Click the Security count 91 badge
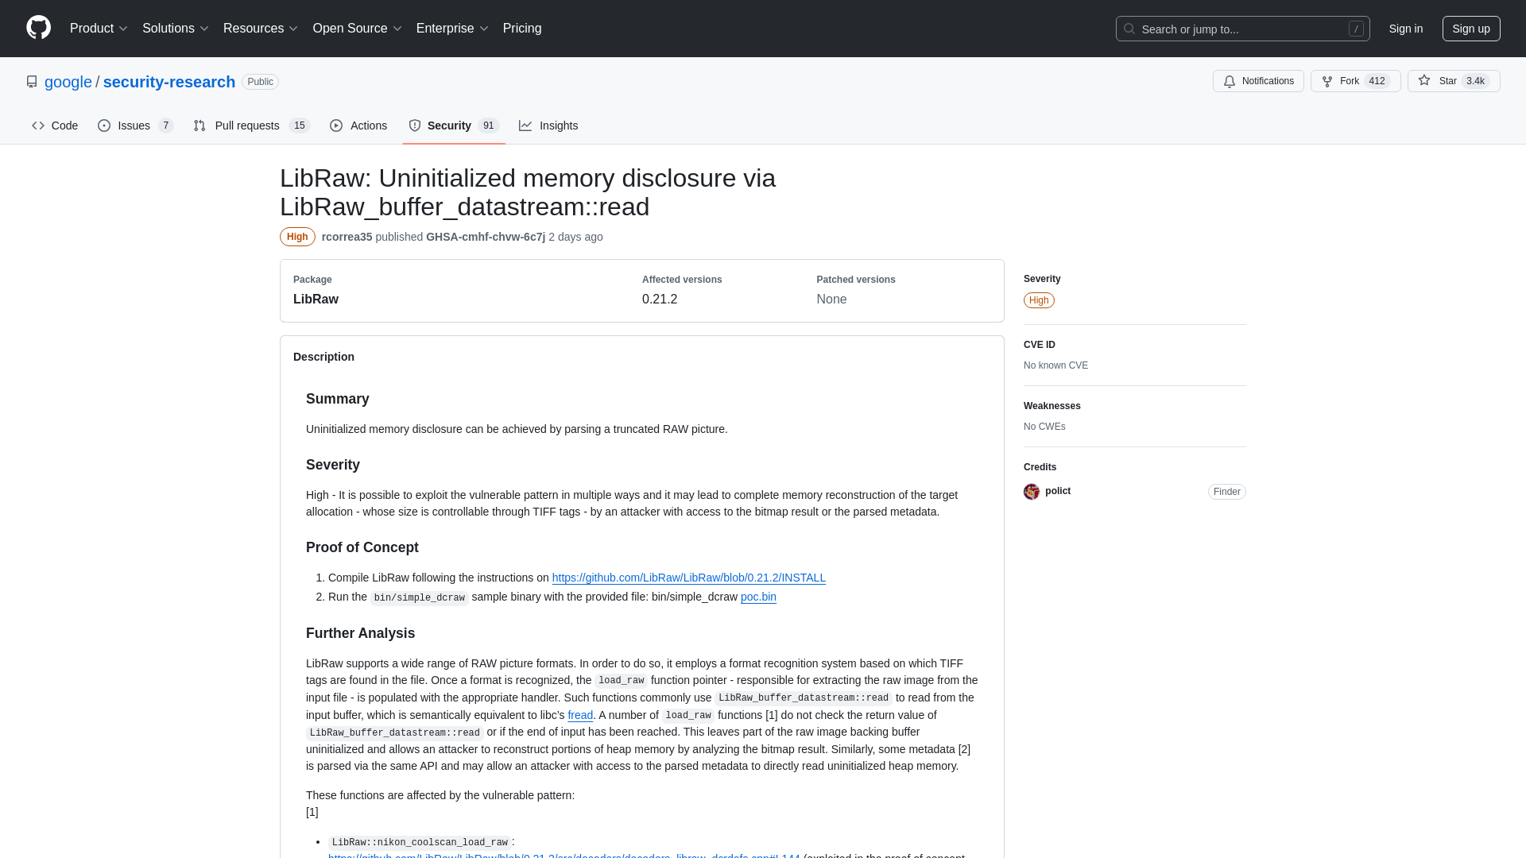The width and height of the screenshot is (1526, 858). tap(488, 126)
